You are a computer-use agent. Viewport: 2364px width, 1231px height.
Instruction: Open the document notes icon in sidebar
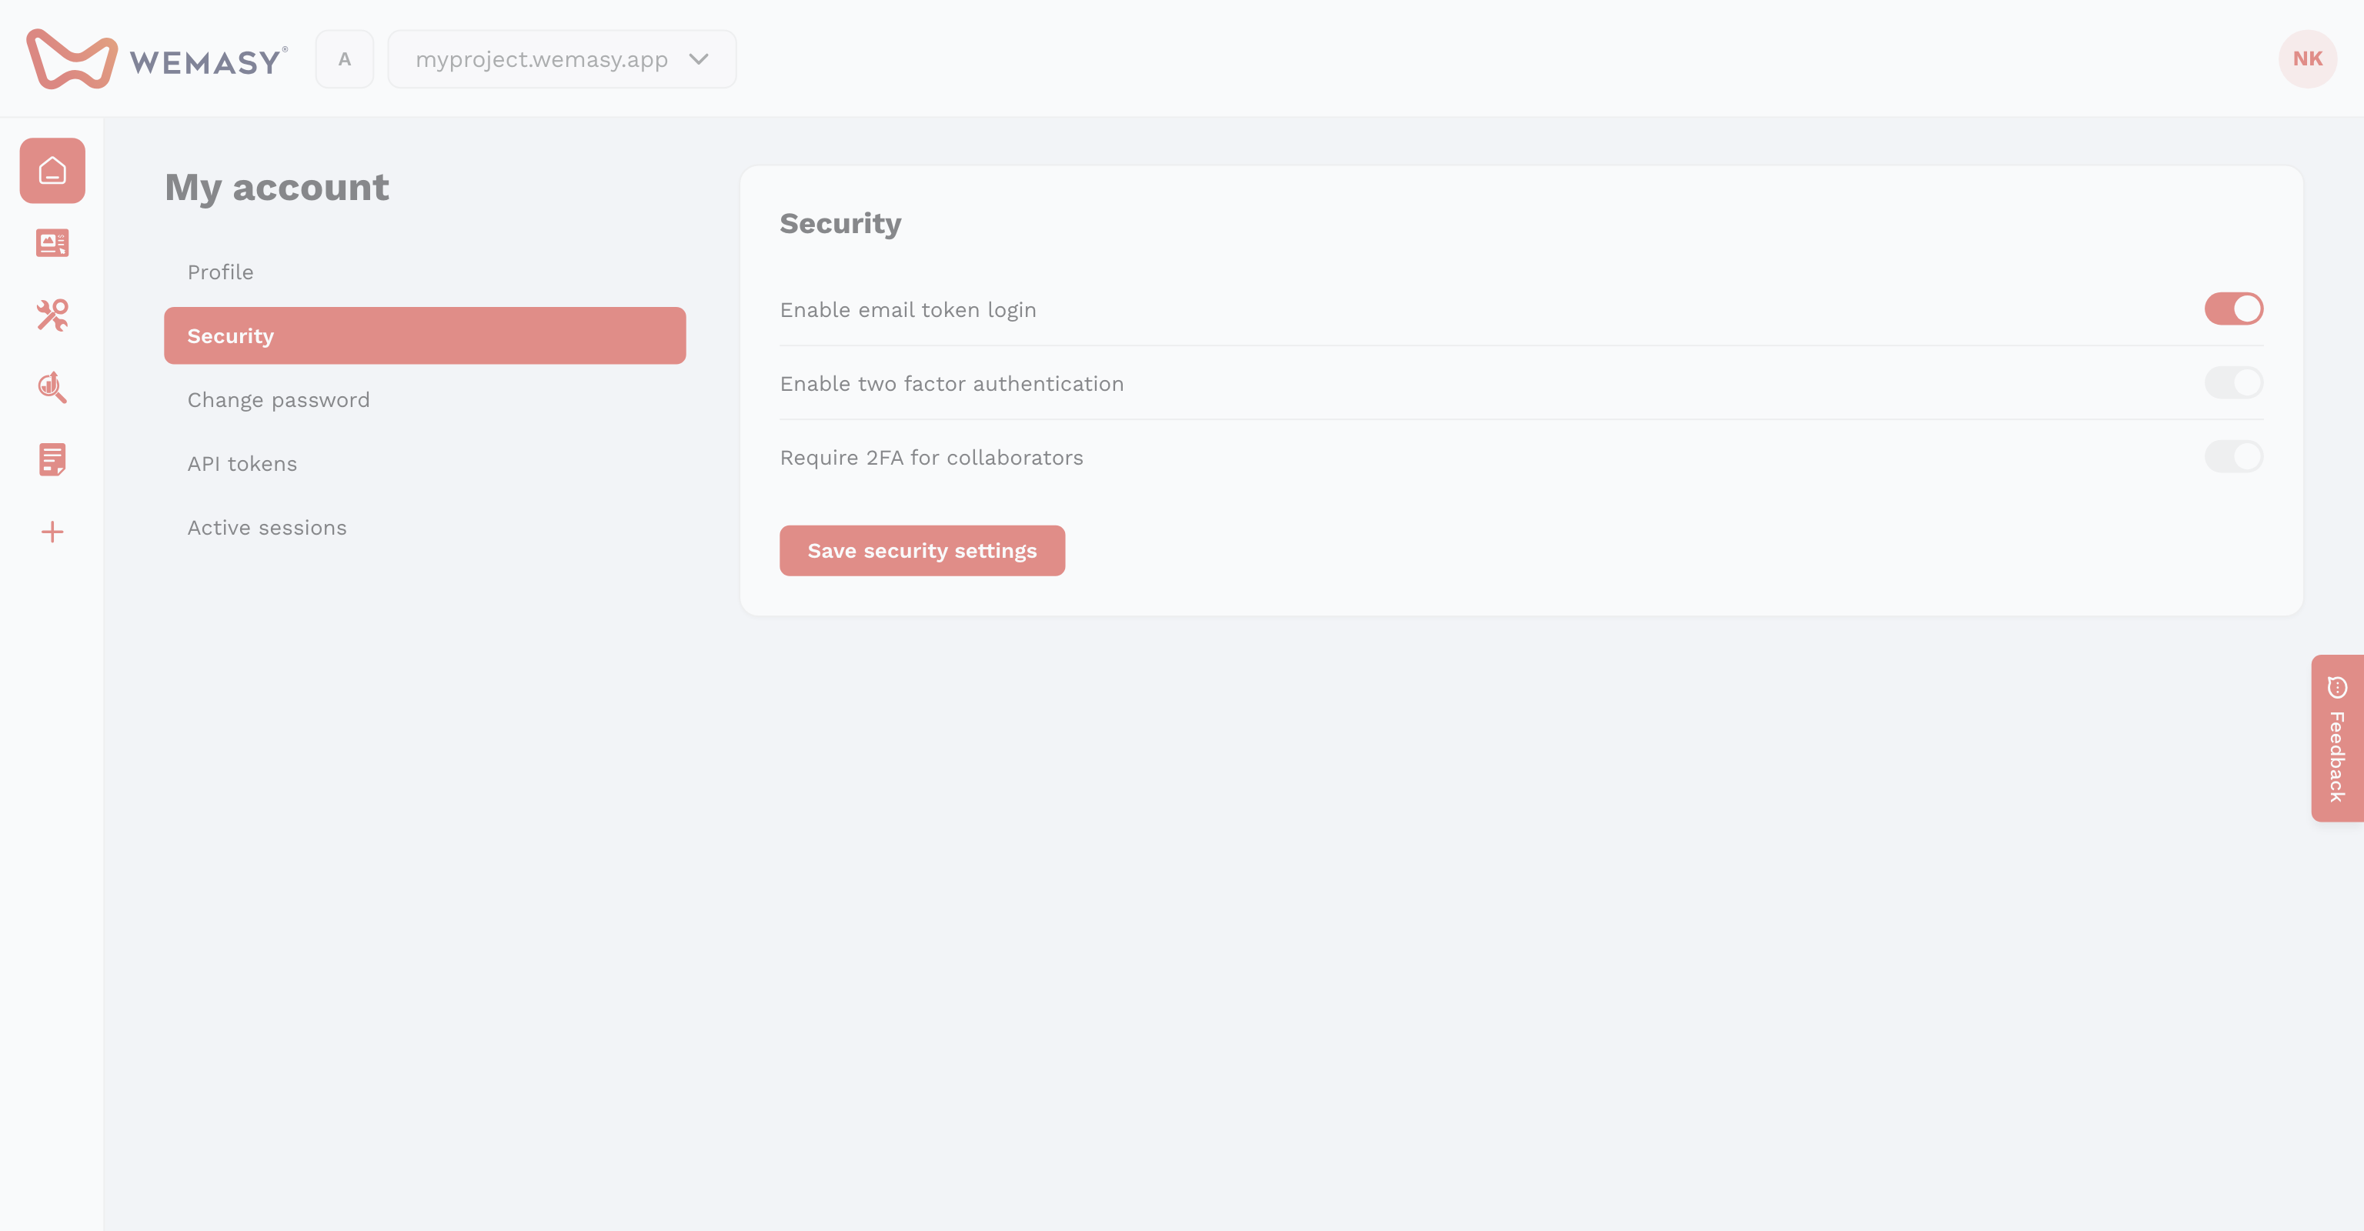[x=52, y=459]
